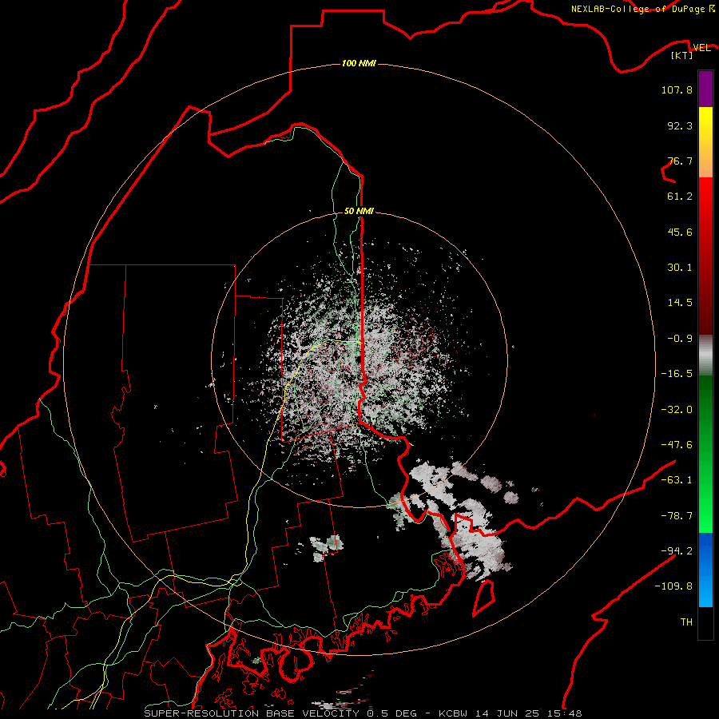This screenshot has width=719, height=719.
Task: Click the 14 JUN 25 date in caption
Action: coord(506,713)
